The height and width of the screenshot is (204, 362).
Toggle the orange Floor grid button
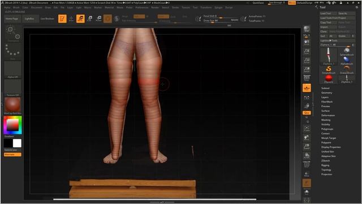coord(307,88)
